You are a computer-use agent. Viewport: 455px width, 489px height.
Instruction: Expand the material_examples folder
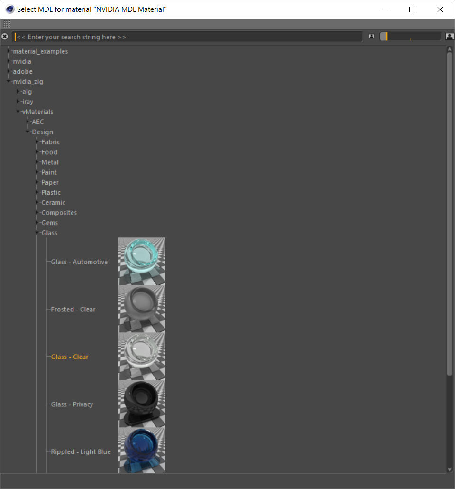(x=9, y=51)
